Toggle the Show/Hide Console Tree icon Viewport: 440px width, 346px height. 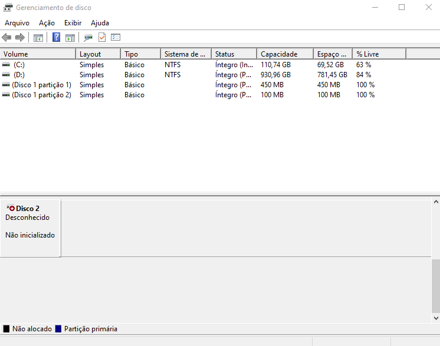click(x=38, y=38)
